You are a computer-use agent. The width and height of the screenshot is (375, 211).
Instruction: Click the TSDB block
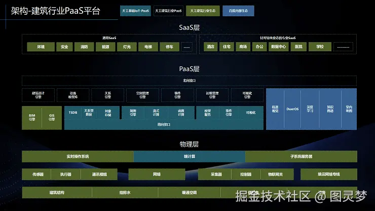tap(73, 113)
